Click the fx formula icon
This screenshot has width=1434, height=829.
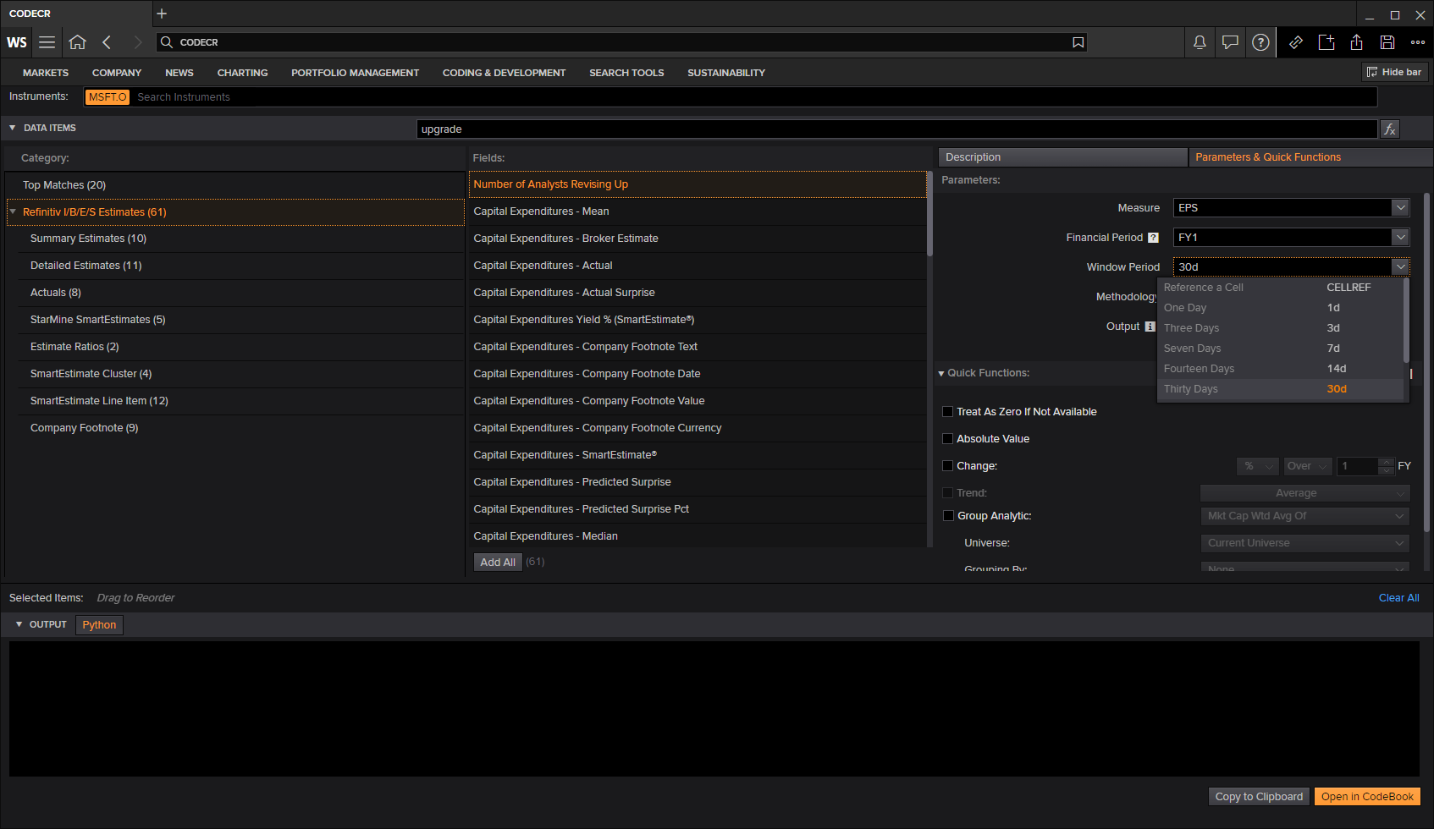click(1390, 129)
